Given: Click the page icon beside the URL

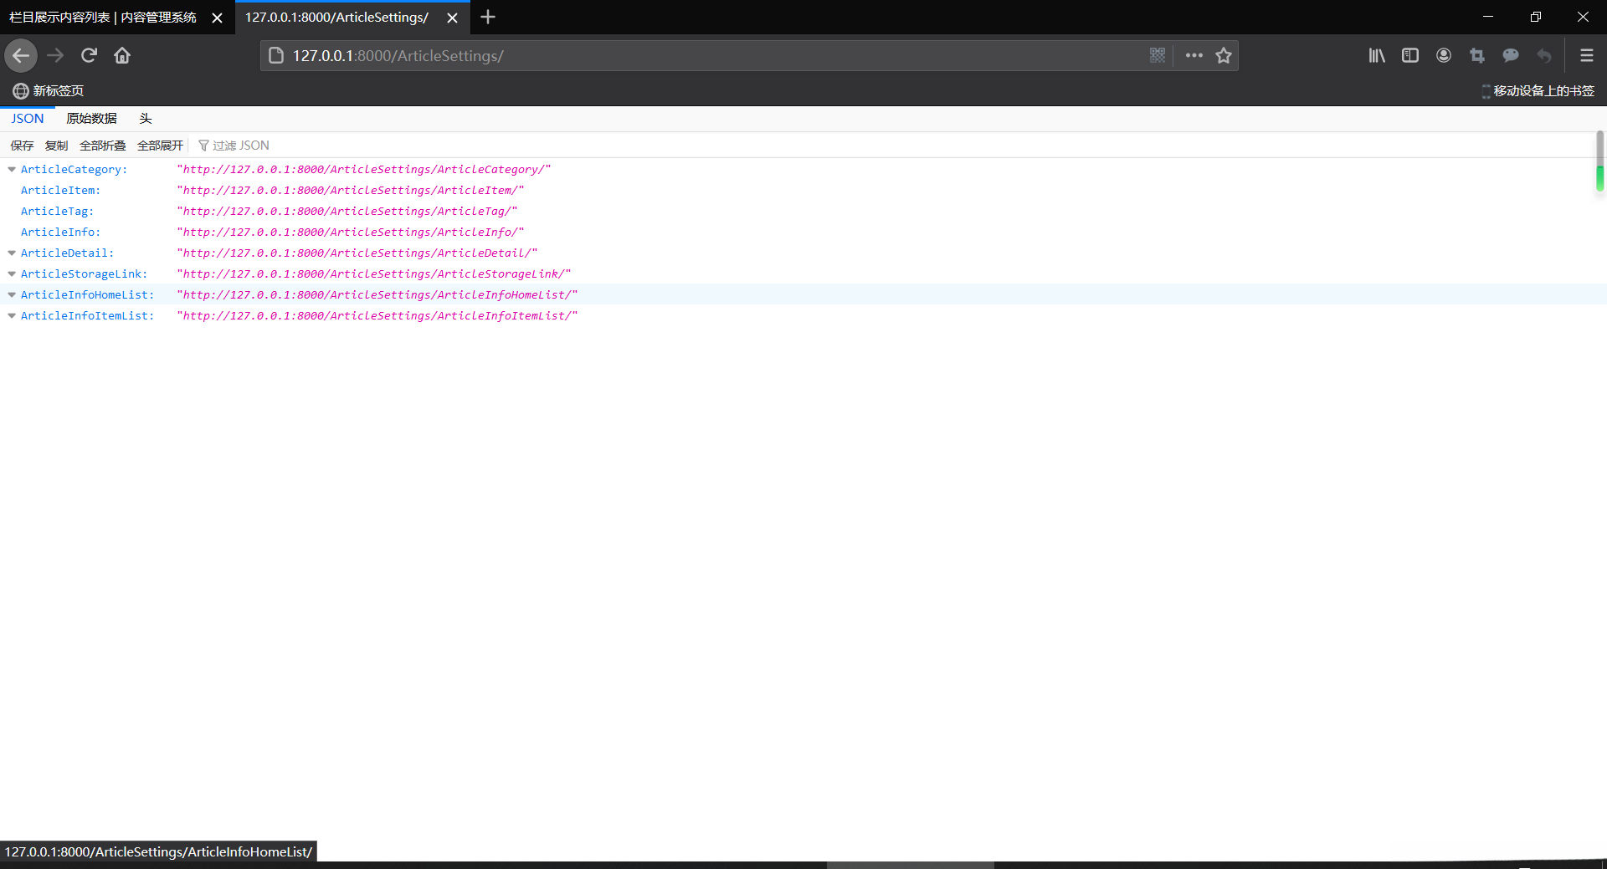Looking at the screenshot, I should click(275, 55).
